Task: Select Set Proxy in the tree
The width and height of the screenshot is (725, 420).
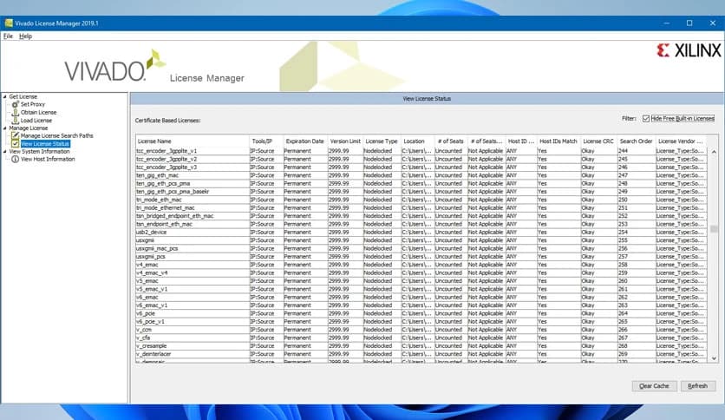Action: (x=33, y=104)
